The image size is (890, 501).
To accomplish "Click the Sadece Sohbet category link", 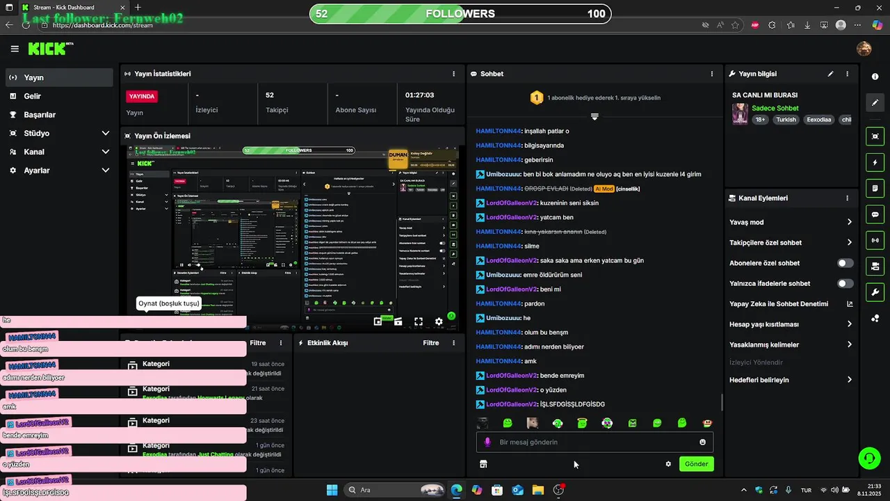I will pos(775,108).
